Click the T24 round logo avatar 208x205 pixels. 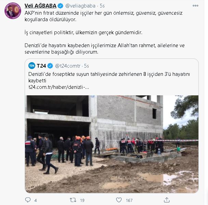coord(32,66)
